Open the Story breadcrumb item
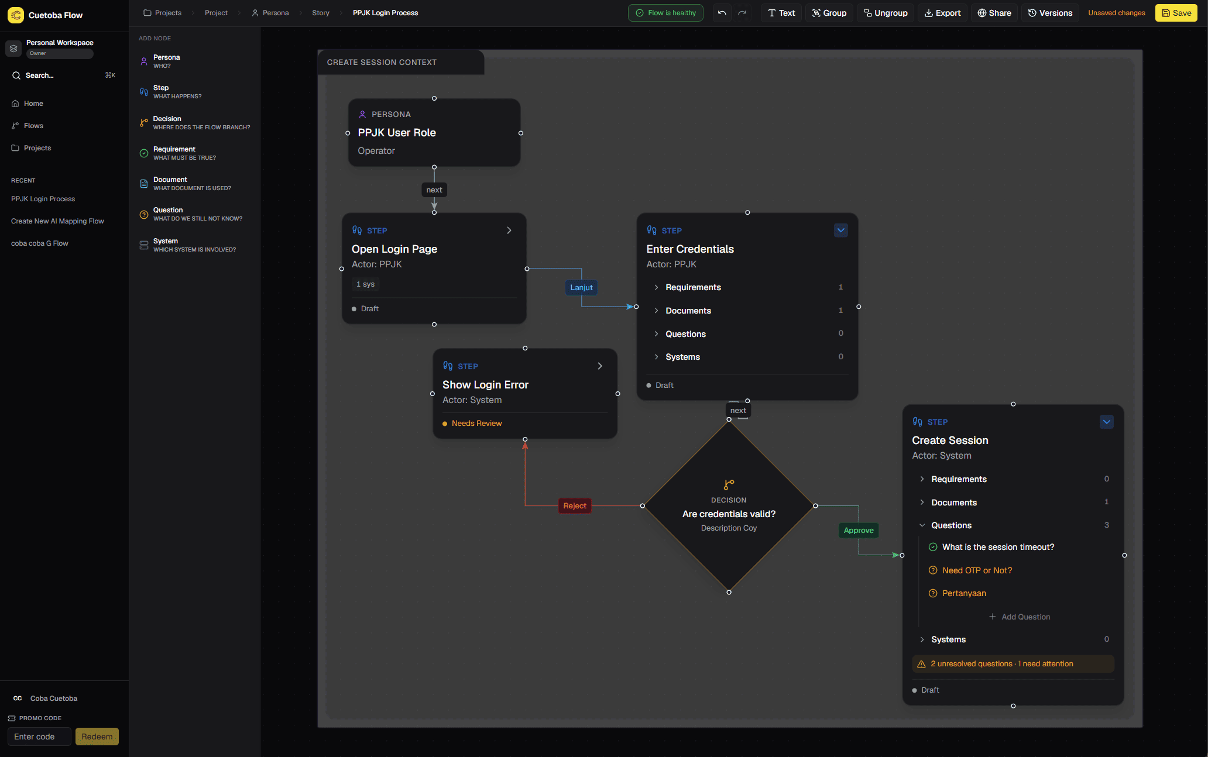 point(321,13)
